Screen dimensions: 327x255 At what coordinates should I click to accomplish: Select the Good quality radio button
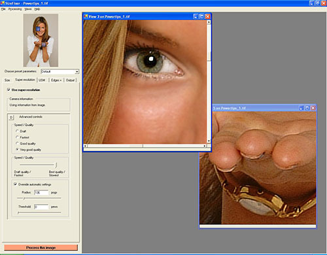pos(17,143)
